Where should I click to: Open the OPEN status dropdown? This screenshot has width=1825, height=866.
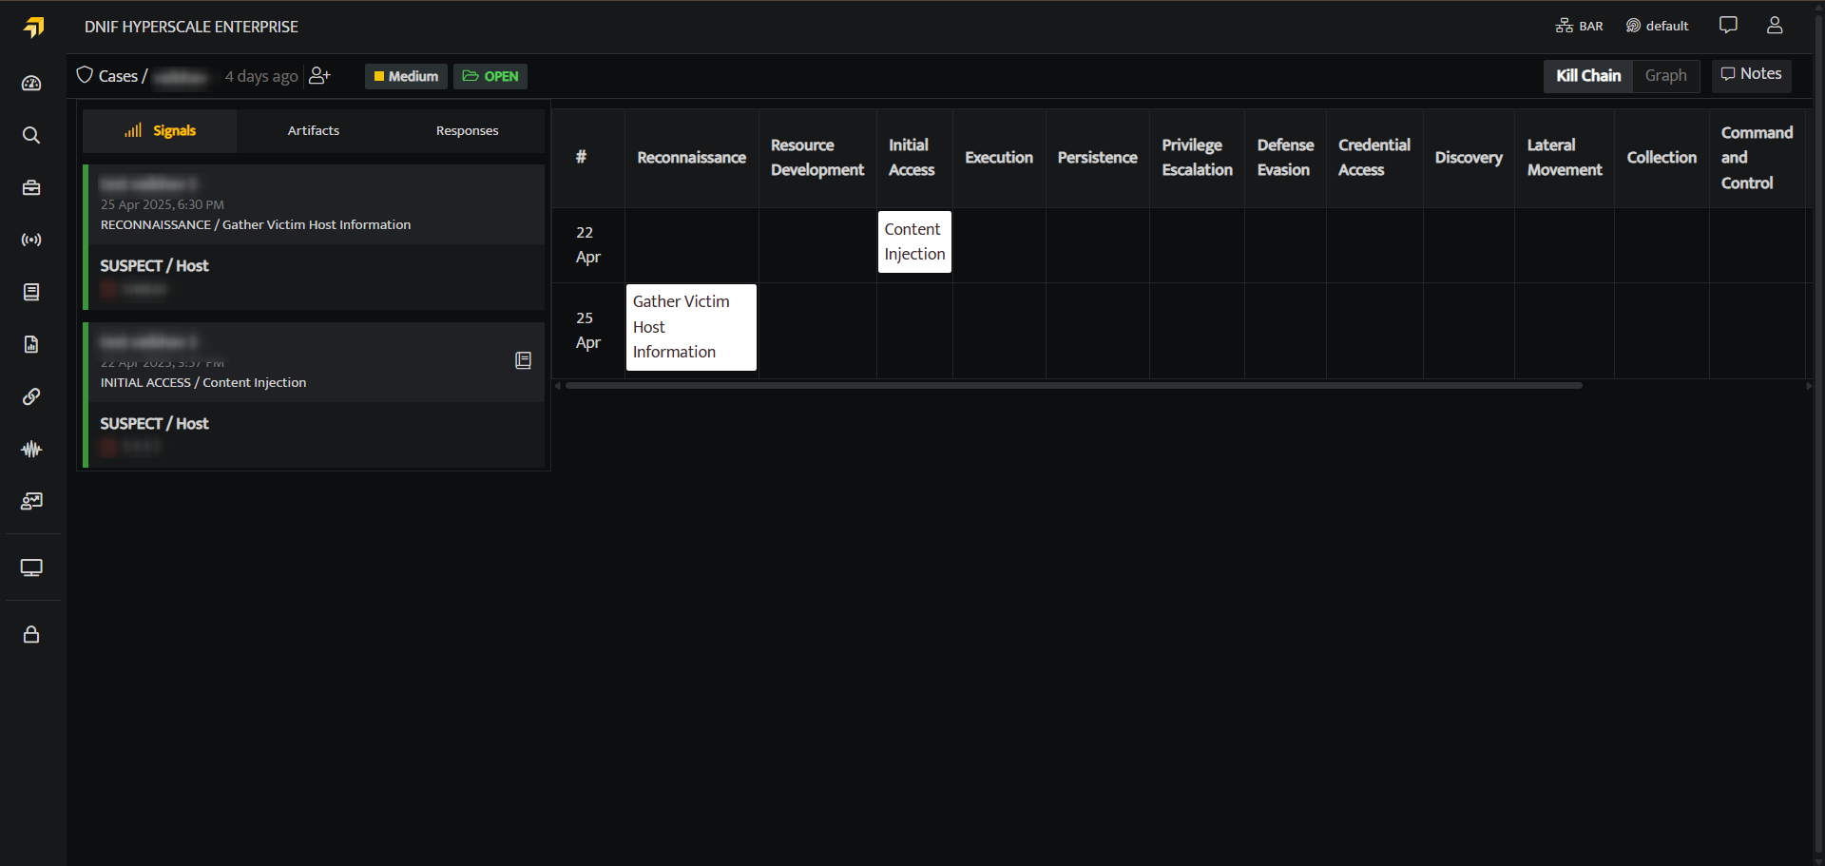click(490, 76)
